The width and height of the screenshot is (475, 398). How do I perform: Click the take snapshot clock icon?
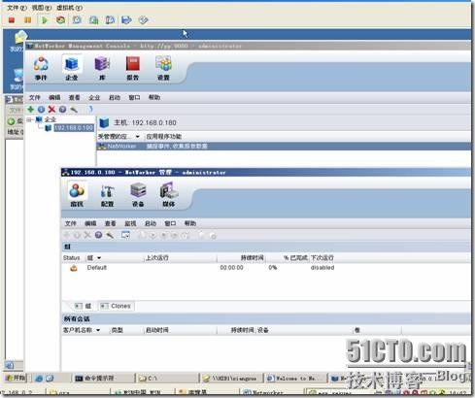(x=77, y=20)
